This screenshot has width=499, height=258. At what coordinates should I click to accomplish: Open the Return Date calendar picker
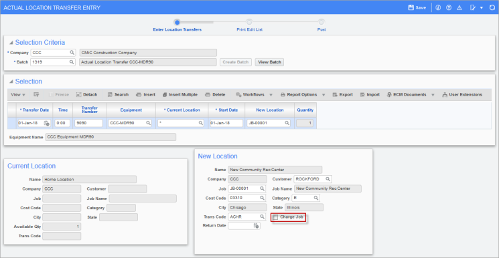pyautogui.click(x=256, y=226)
